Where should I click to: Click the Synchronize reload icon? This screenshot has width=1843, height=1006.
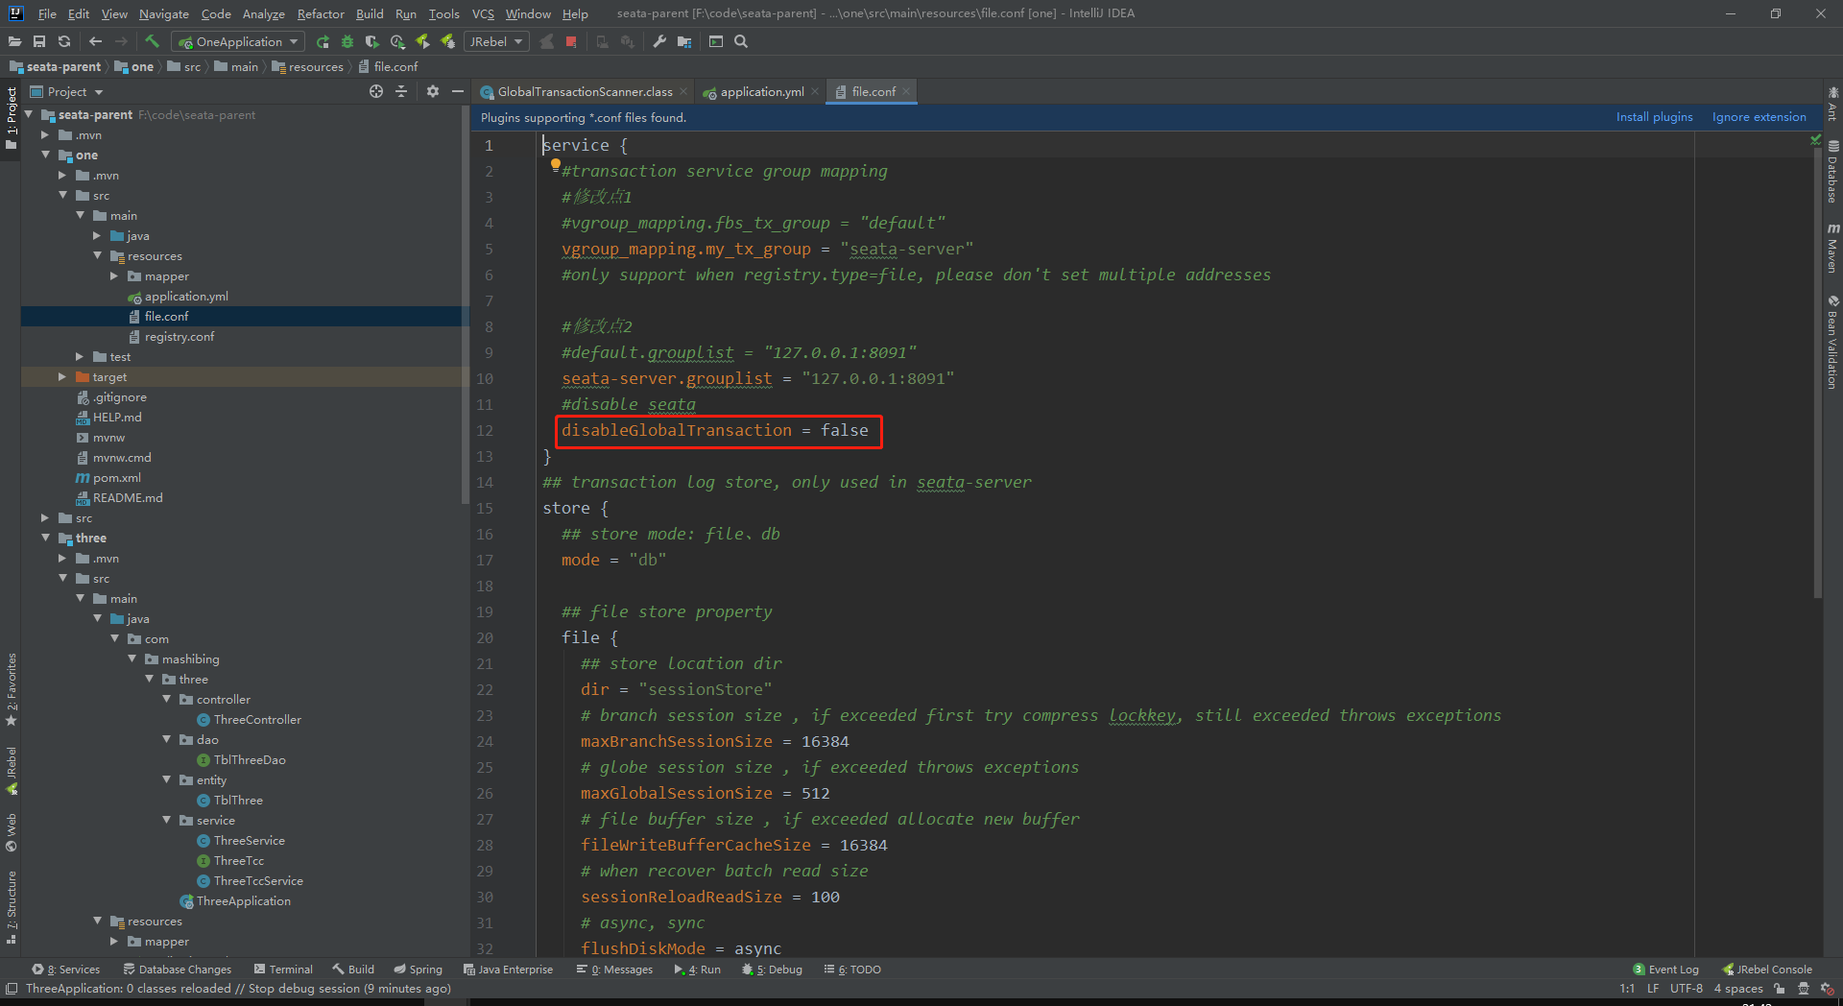64,41
